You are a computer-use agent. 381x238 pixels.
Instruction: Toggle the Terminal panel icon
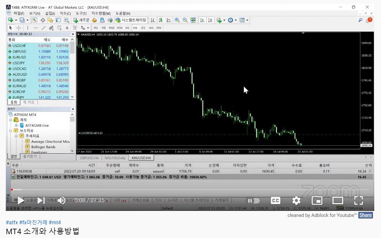pos(58,20)
